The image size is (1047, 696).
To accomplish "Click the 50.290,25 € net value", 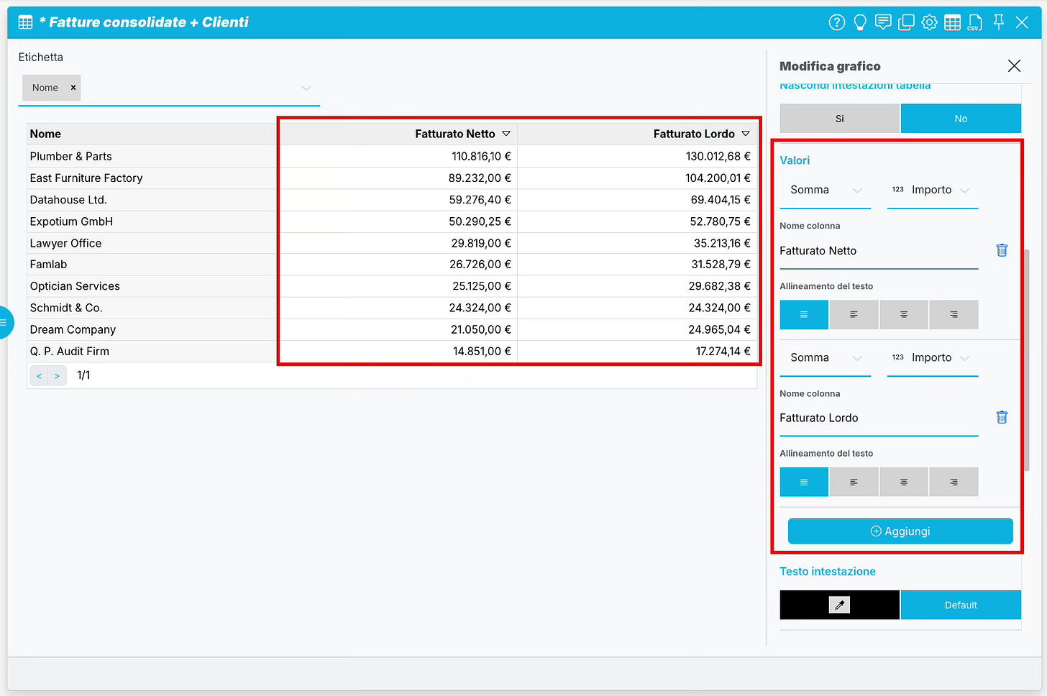I will [x=480, y=221].
